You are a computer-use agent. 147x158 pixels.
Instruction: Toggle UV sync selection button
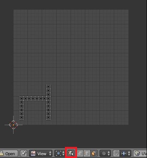click(71, 153)
